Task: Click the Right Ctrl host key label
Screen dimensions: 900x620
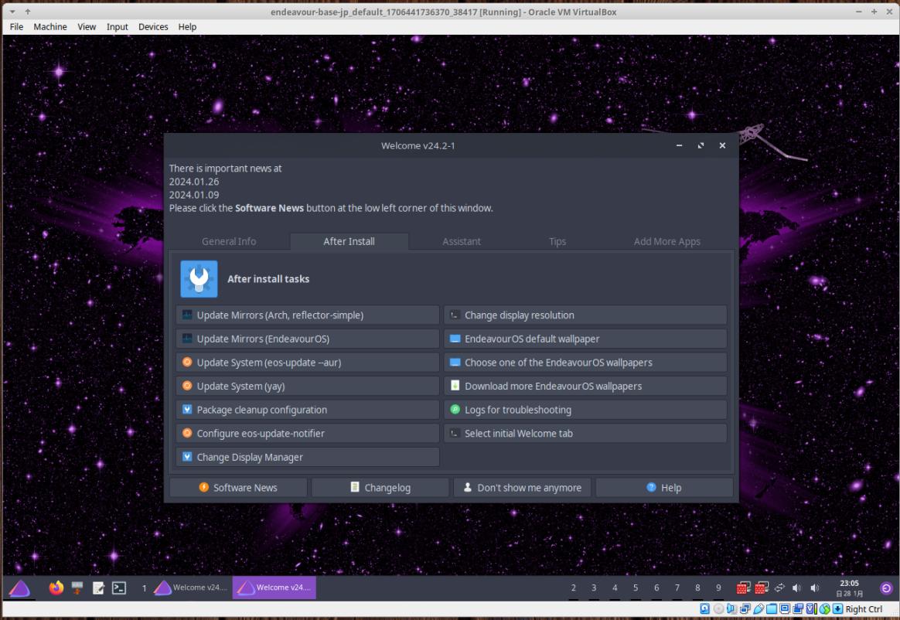Action: pos(864,609)
